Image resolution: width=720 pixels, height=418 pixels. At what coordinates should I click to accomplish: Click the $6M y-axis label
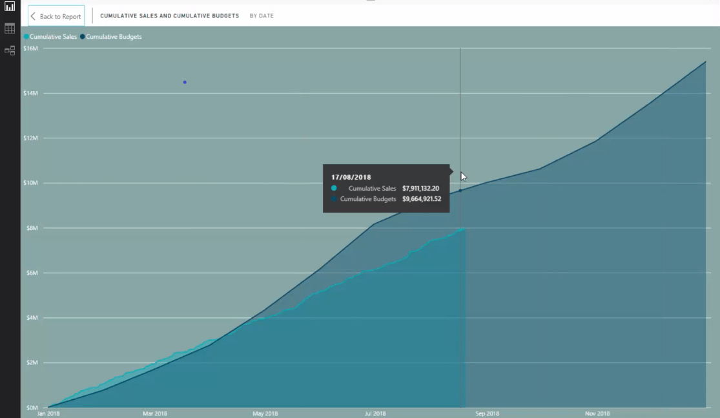[x=32, y=273]
